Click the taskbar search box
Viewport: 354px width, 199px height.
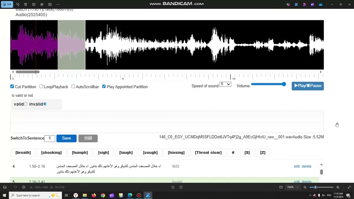[35, 195]
